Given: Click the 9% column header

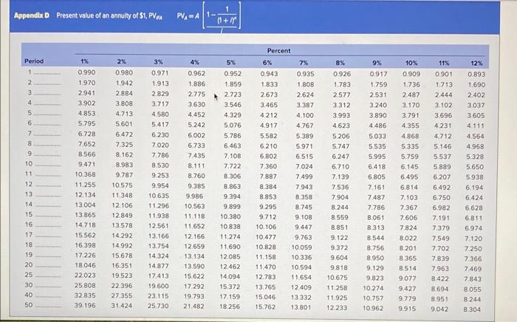Looking at the screenshot, I should click(377, 63).
